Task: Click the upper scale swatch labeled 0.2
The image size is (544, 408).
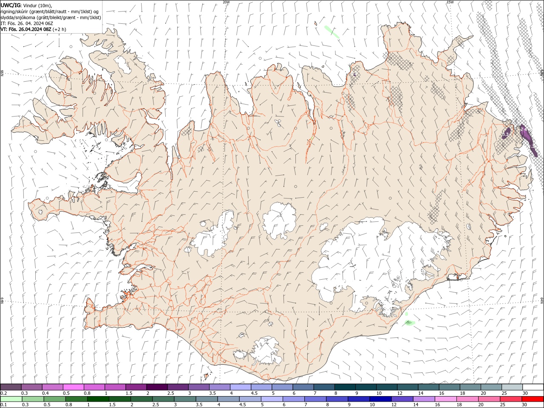Action: tap(11, 387)
